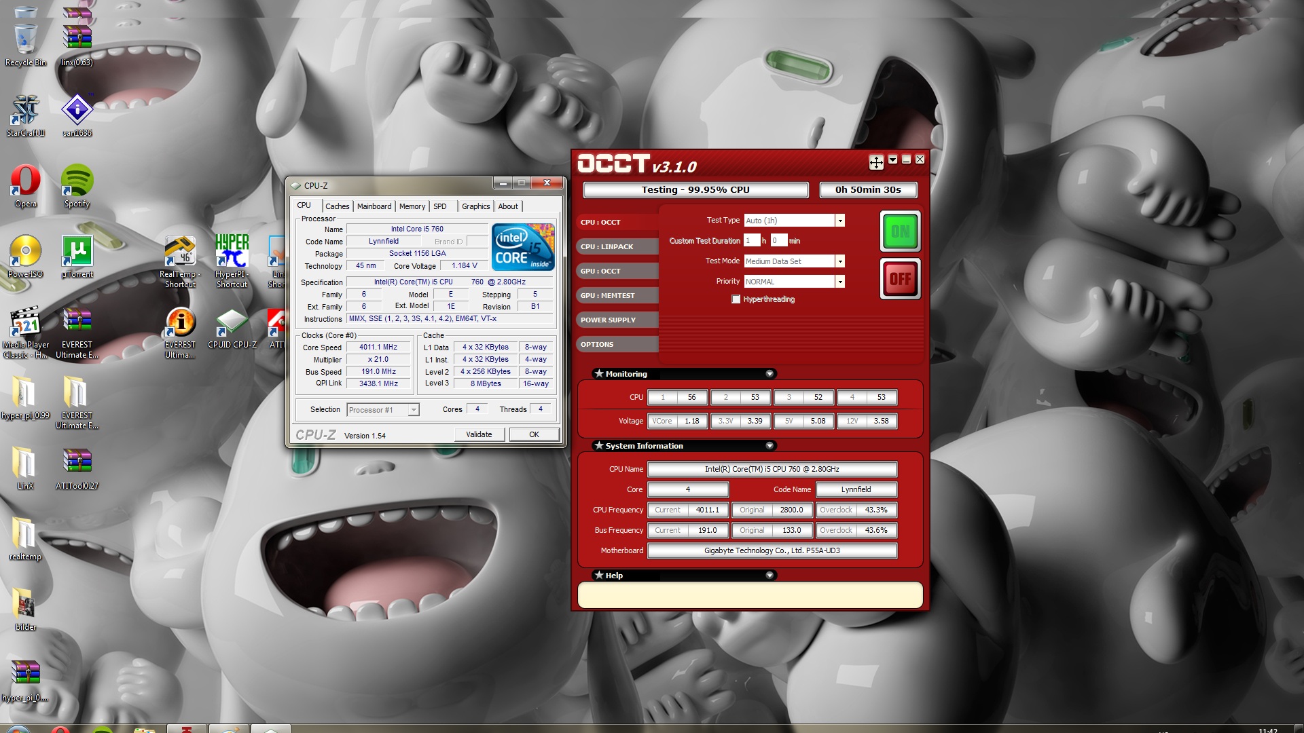Select the Core Speed value 4011.1 MHz
Screen dimensions: 1304x733
point(378,347)
